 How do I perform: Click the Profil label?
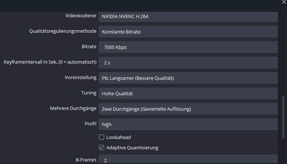pyautogui.click(x=90, y=124)
